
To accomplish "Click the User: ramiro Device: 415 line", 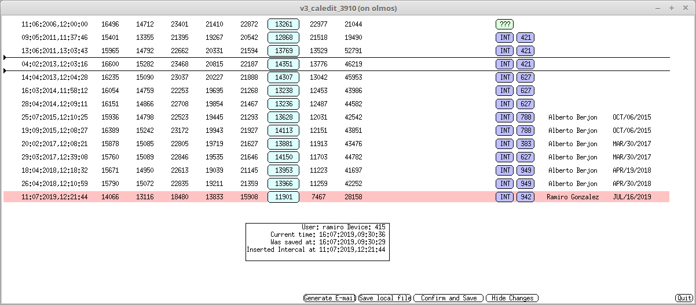I will tap(343, 227).
